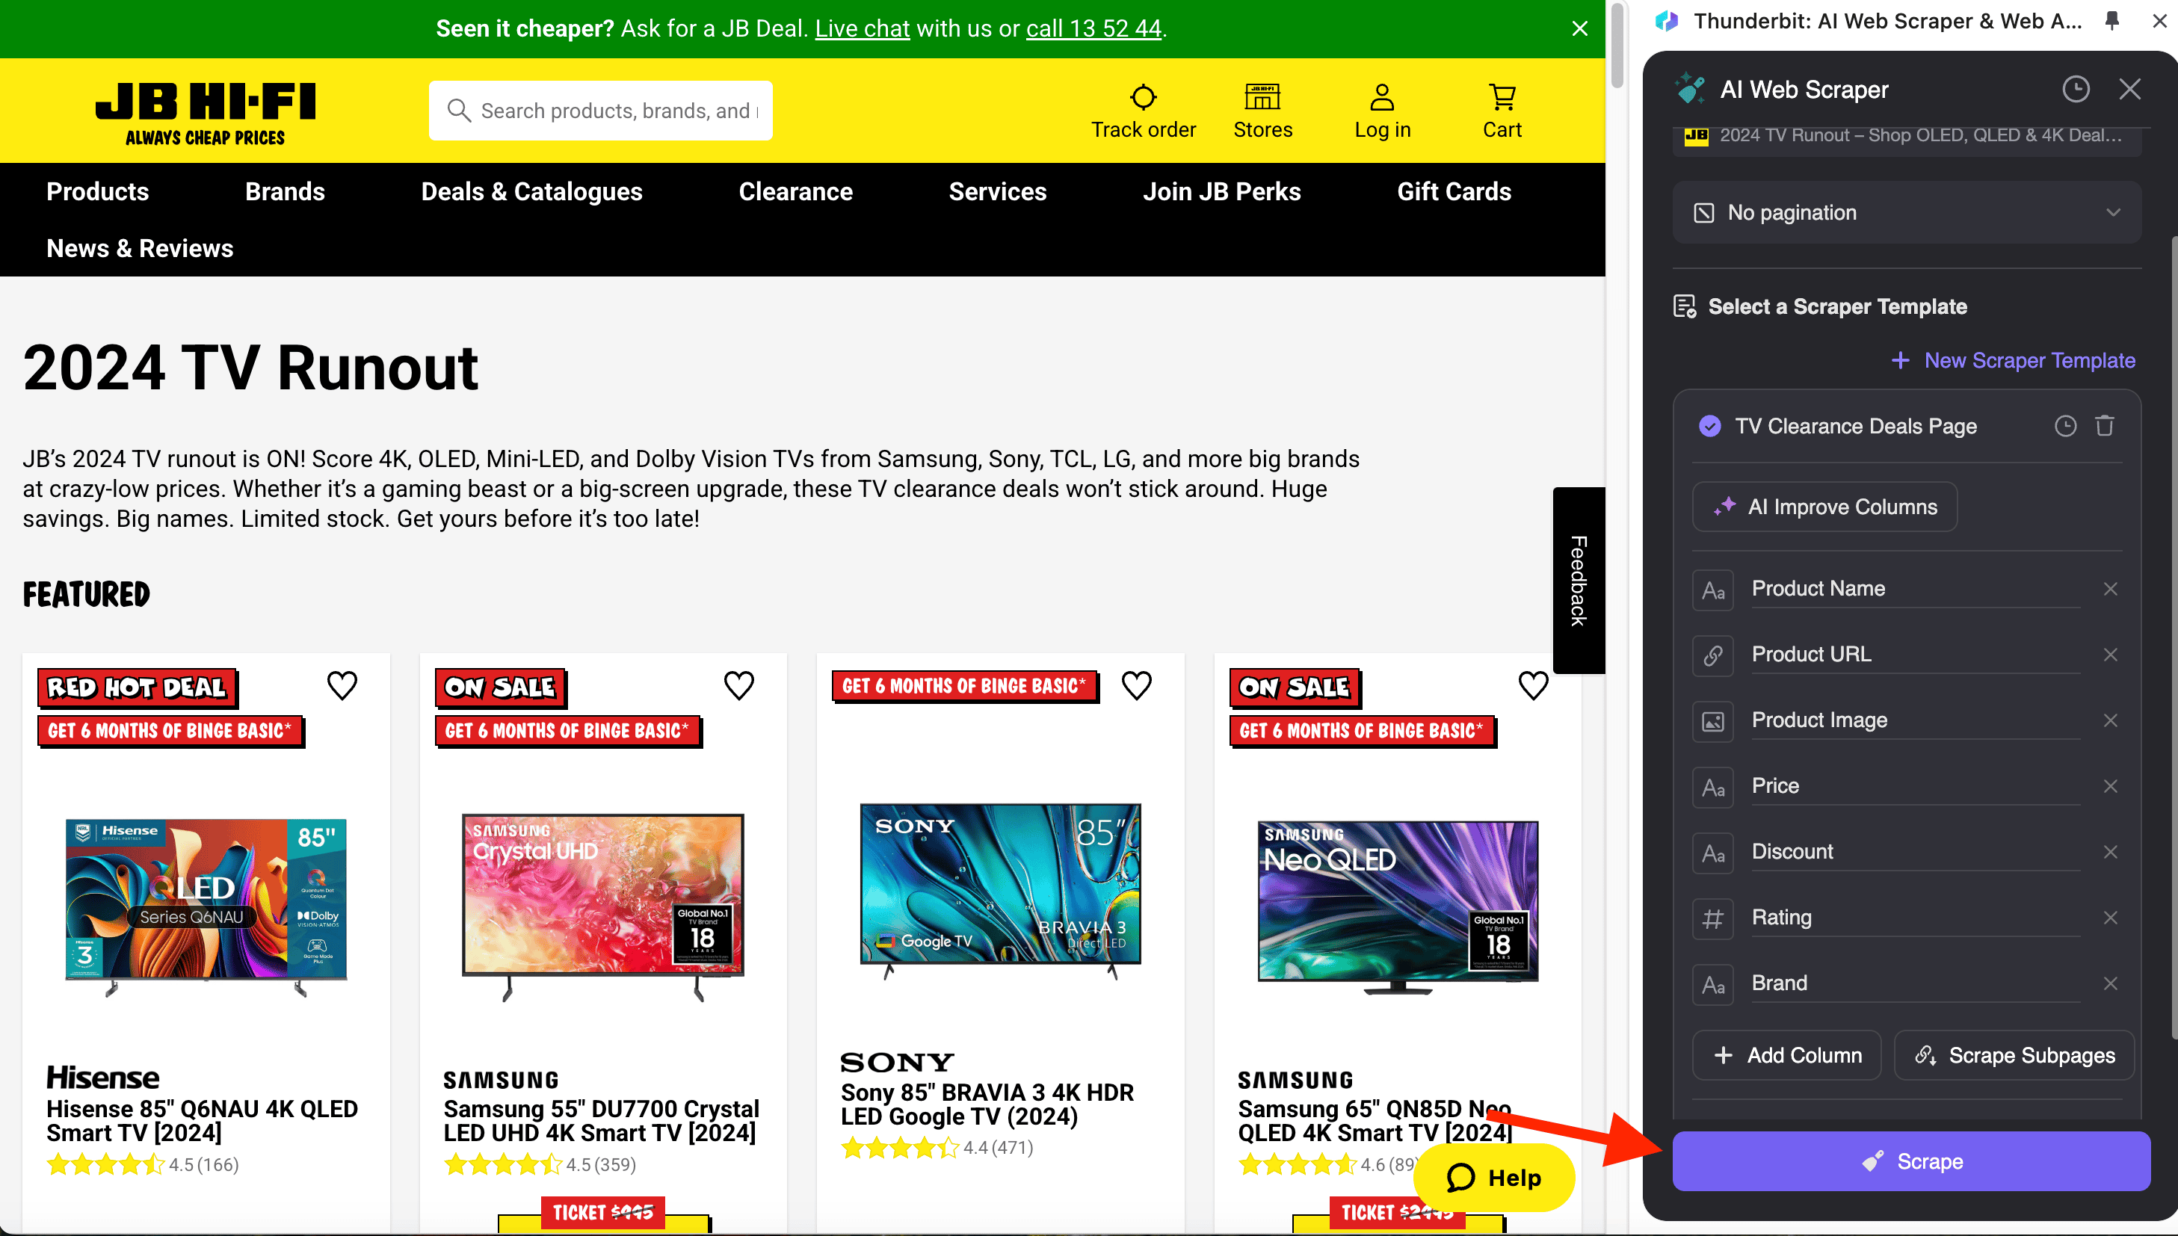Image resolution: width=2178 pixels, height=1236 pixels.
Task: Open the Product URL data type selector
Action: click(1713, 655)
